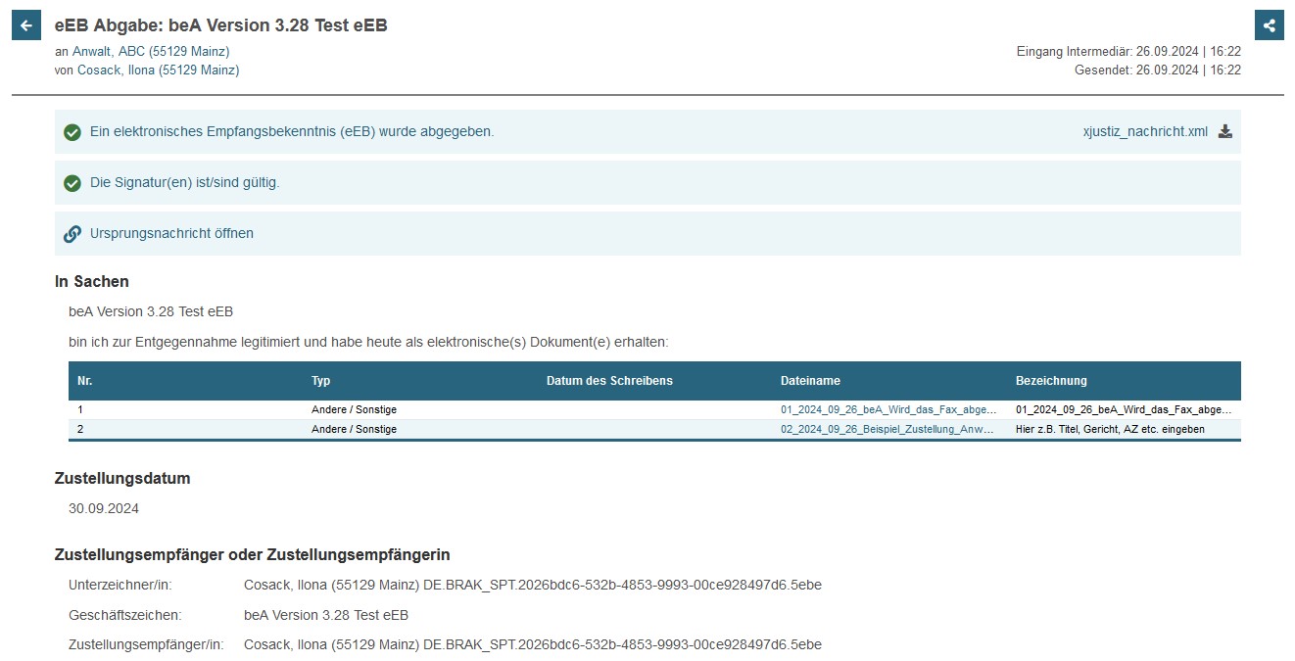Click the title 'eEB Abgabe: beA Version 3.28 Test eEB'

pyautogui.click(x=221, y=25)
